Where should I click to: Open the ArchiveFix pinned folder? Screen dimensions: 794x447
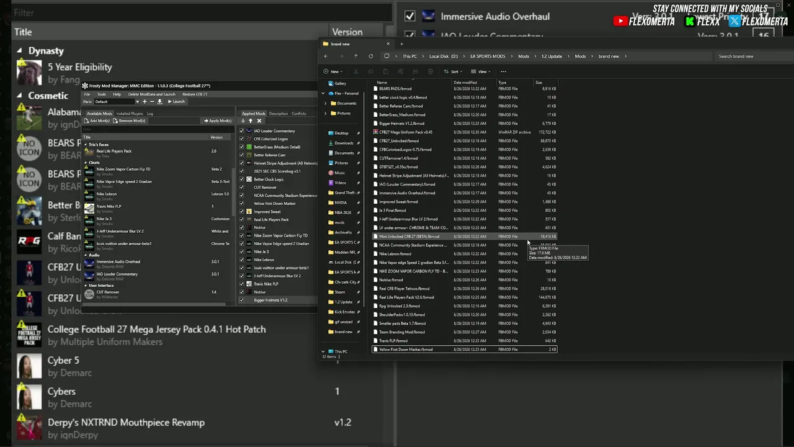click(343, 232)
